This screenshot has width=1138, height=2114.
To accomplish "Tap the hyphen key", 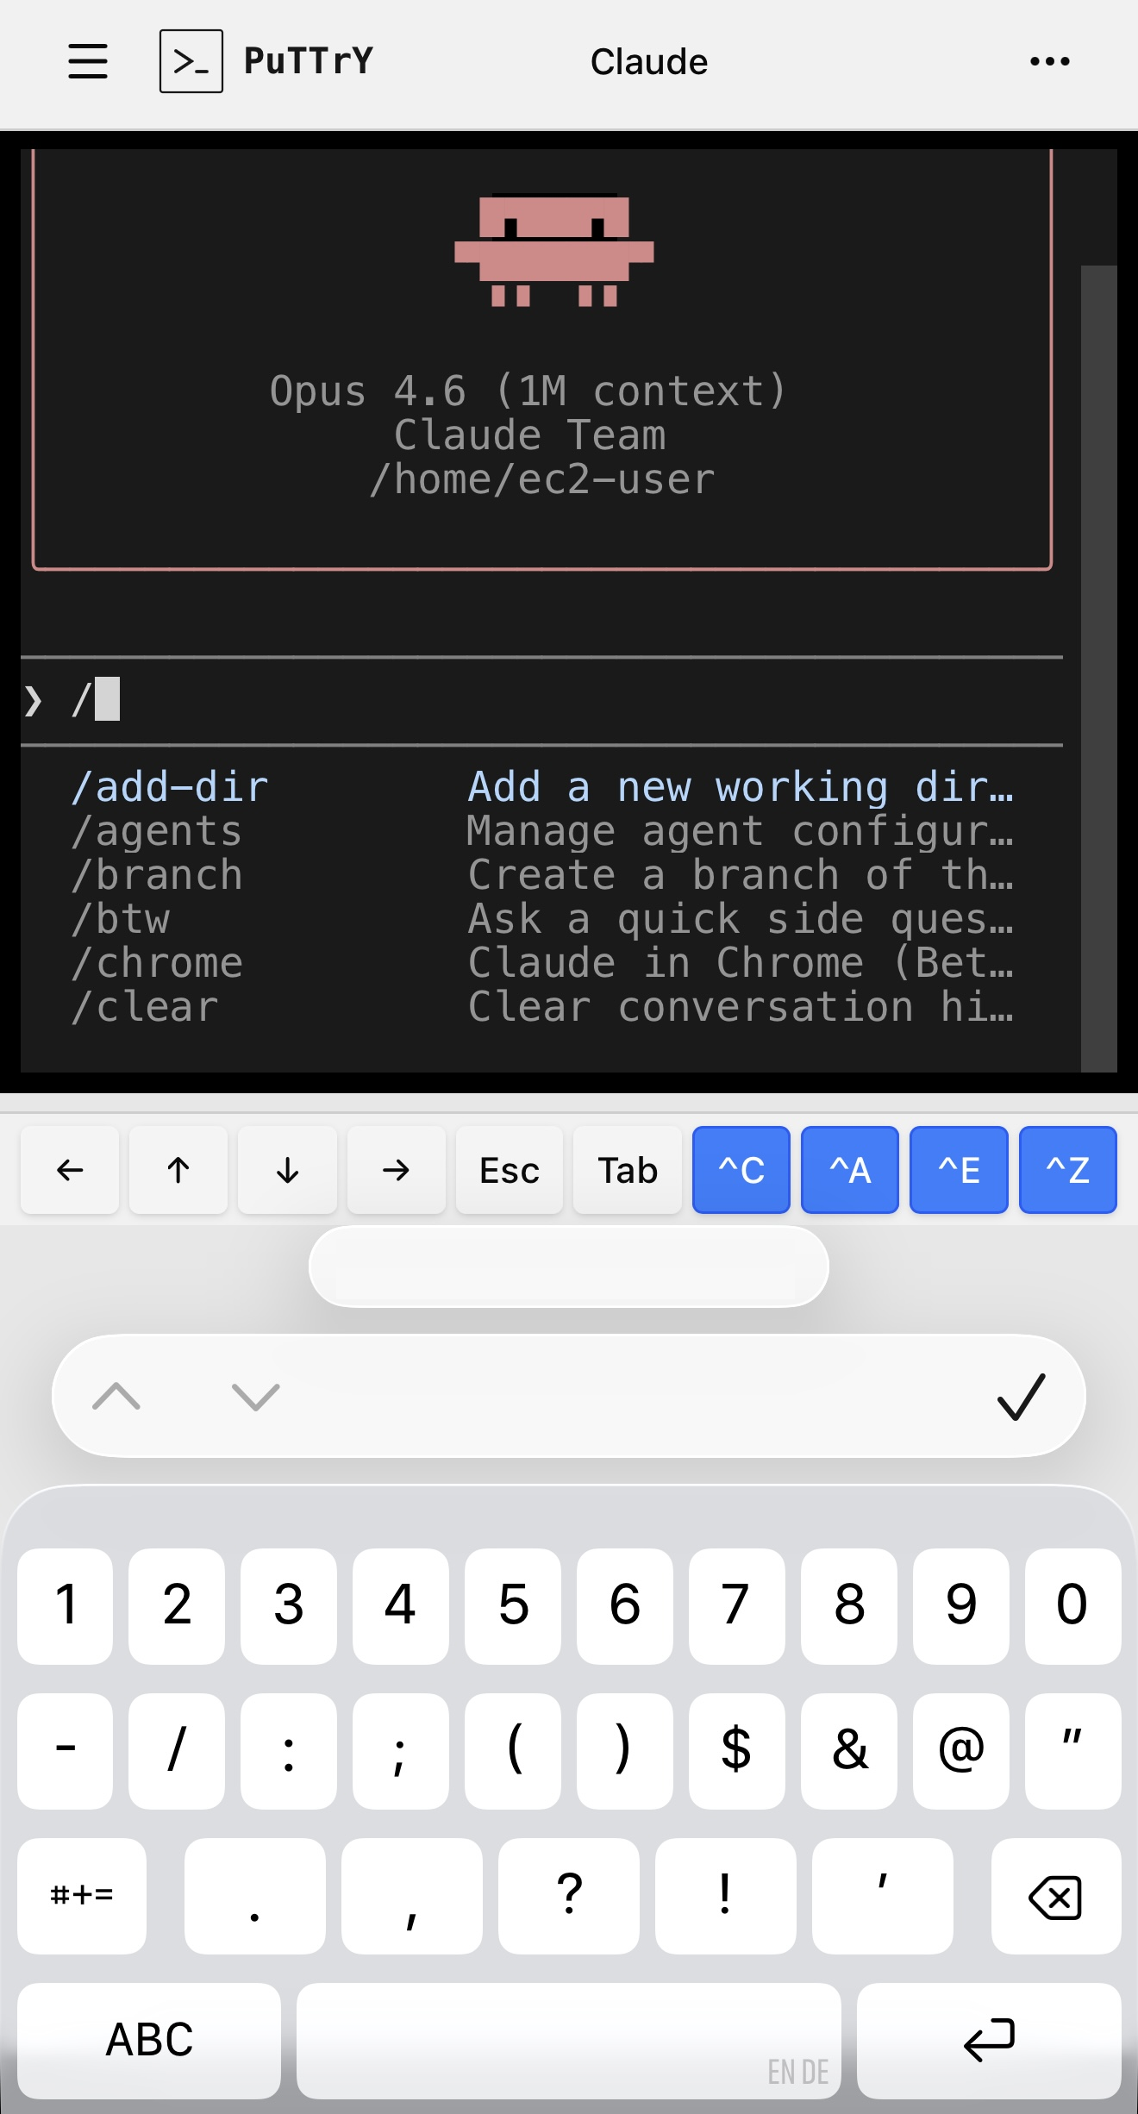I will (65, 1751).
